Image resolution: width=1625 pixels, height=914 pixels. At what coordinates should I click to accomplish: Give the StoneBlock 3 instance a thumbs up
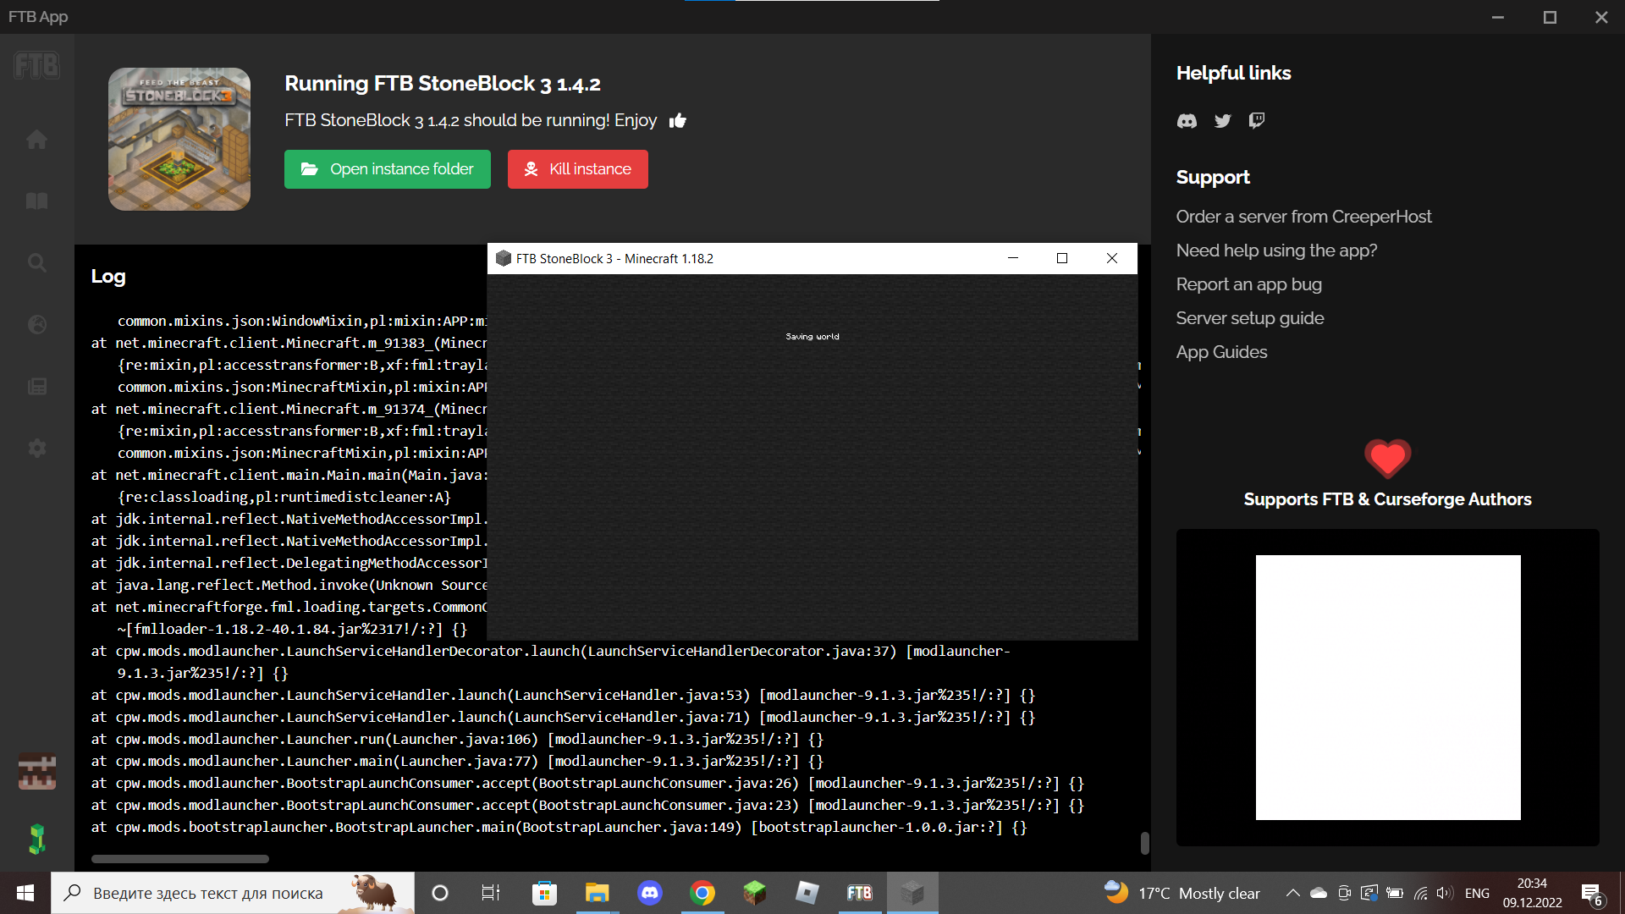(x=678, y=121)
